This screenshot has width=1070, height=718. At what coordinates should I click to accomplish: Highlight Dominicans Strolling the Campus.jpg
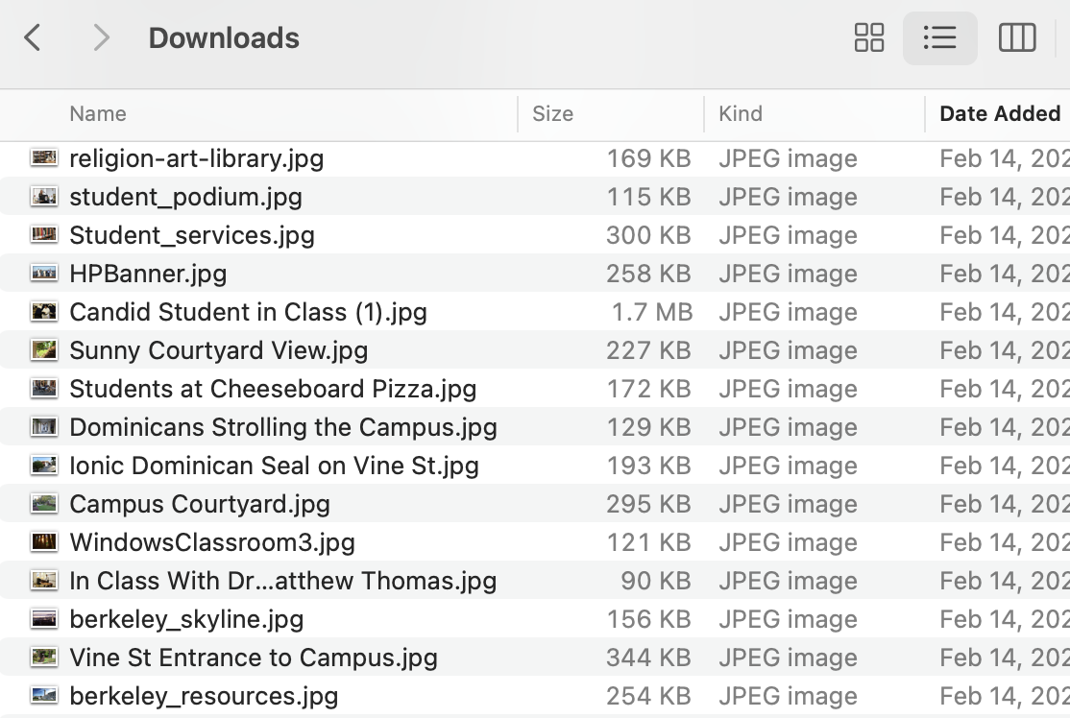click(x=283, y=427)
